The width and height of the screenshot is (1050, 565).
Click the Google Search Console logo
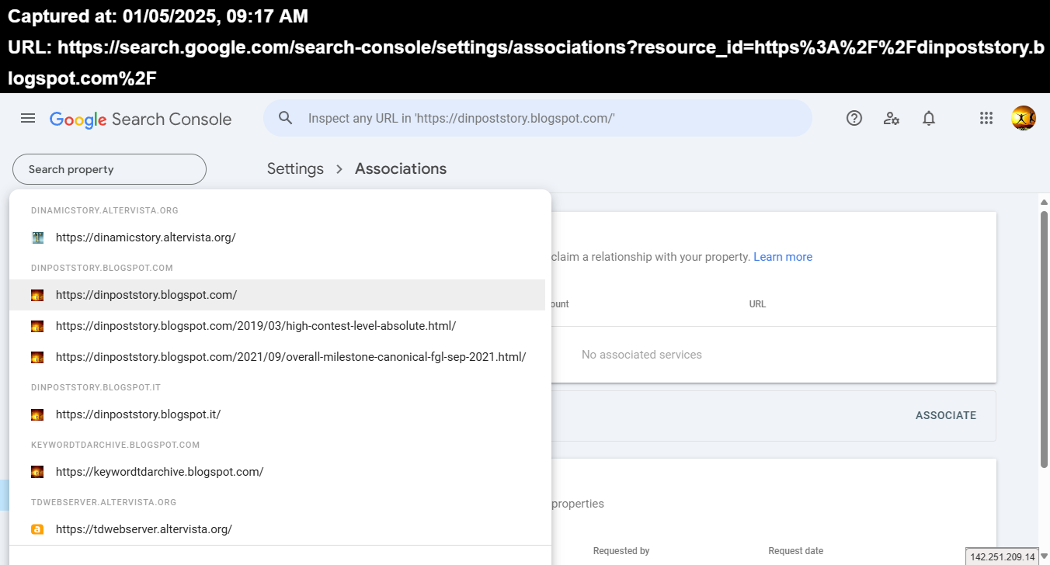pos(141,120)
